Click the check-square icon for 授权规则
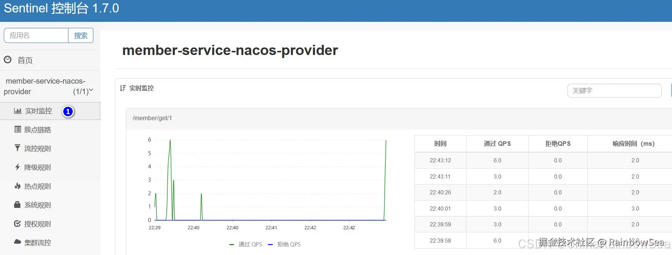The image size is (672, 255). [17, 223]
